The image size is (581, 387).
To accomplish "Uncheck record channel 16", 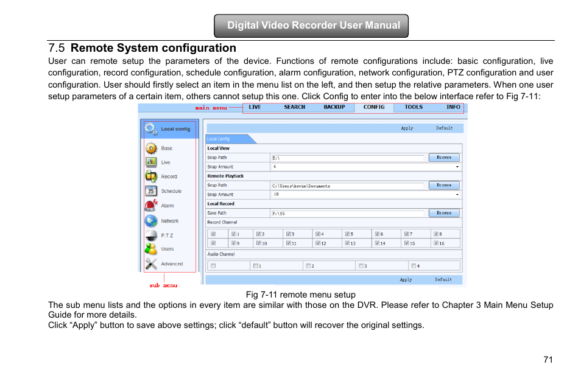I will (436, 243).
